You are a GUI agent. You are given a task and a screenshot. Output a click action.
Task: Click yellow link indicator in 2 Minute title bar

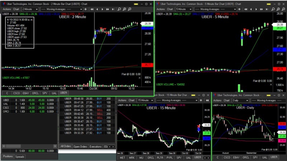click(136, 4)
